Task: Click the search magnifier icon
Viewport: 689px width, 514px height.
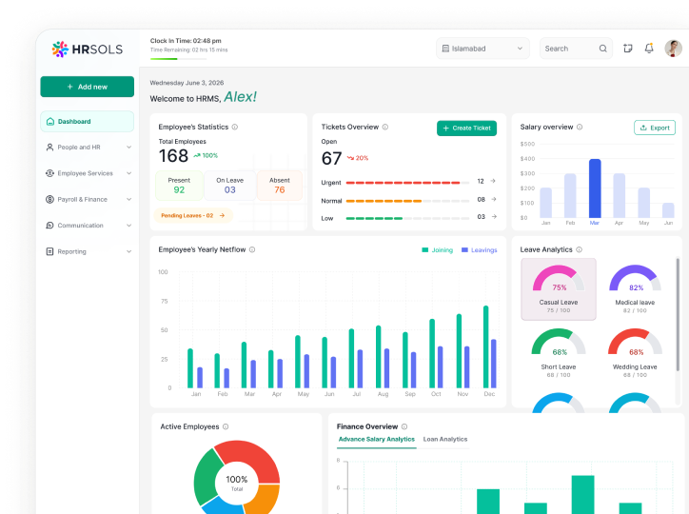Action: pyautogui.click(x=603, y=49)
